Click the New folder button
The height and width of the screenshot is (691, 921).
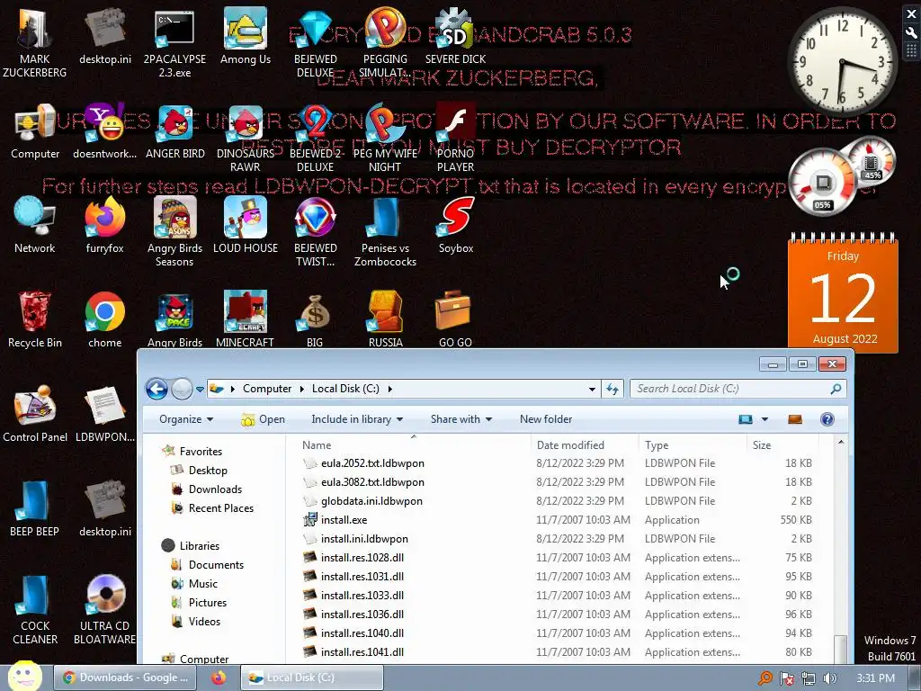546,419
